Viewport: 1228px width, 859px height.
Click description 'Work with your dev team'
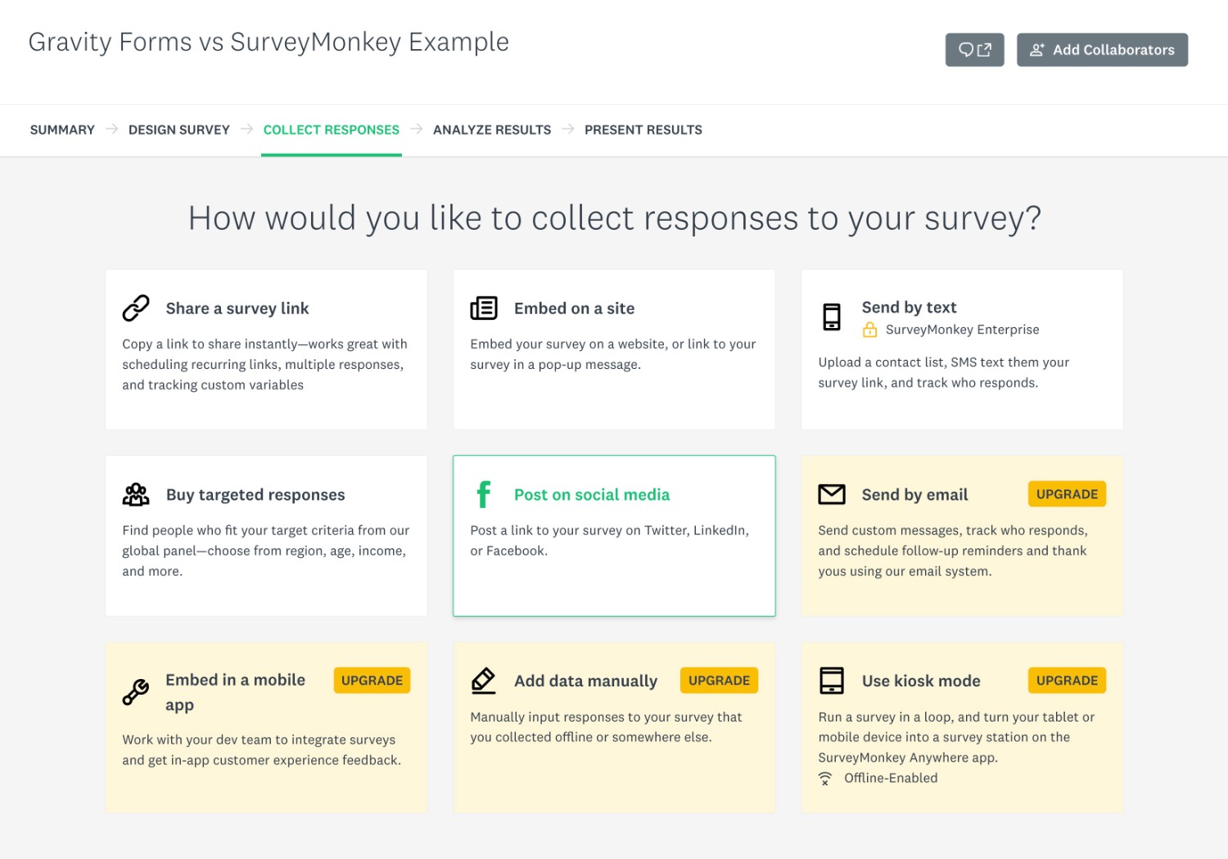click(261, 749)
